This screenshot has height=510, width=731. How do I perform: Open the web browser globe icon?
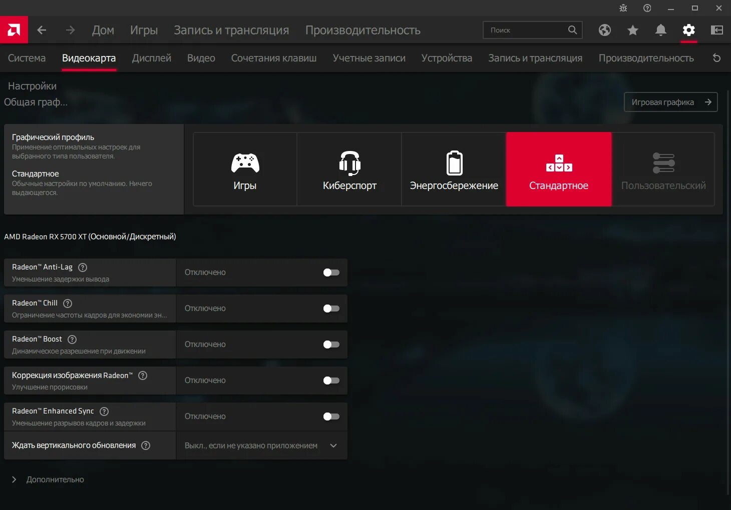[x=605, y=30]
